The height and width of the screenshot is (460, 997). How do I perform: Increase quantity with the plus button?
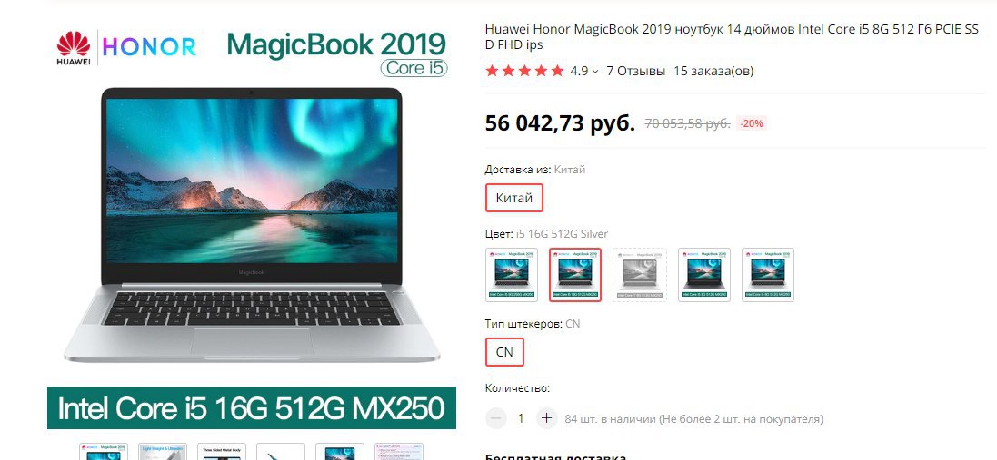coord(545,418)
